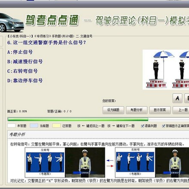Click the red right arrow between diagrams

(110, 166)
